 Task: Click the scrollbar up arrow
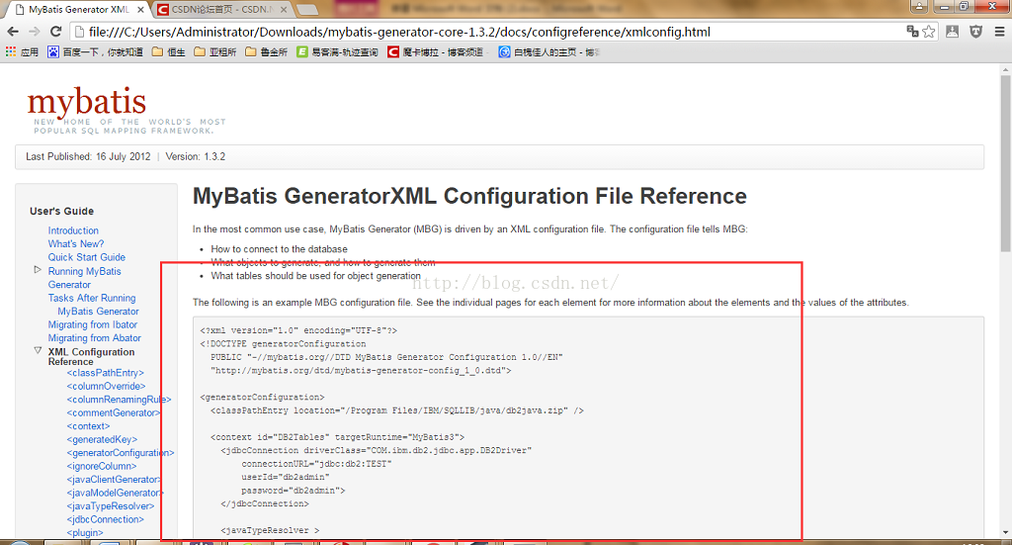click(1005, 69)
